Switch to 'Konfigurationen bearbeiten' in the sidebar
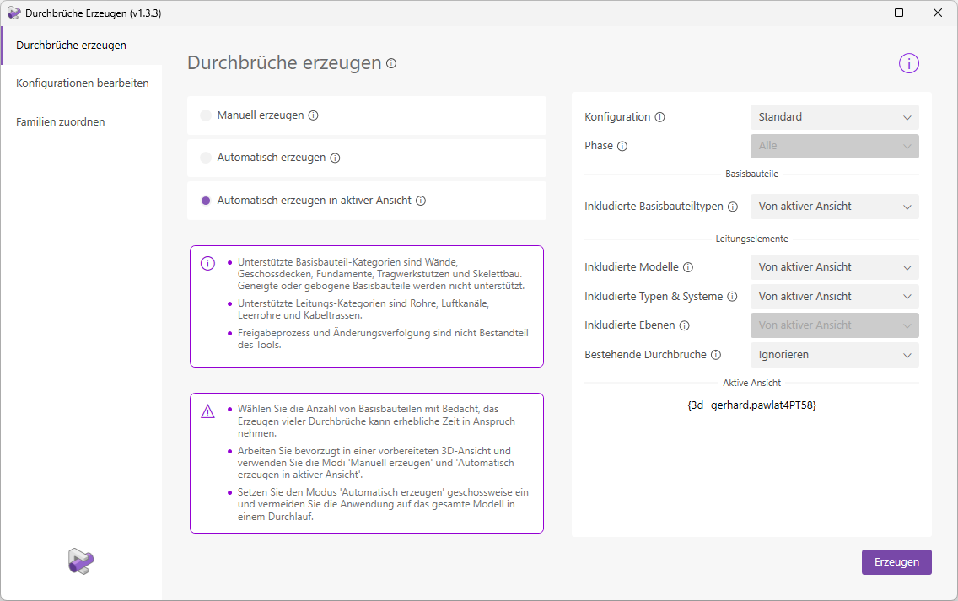Screen dimensions: 958x601 point(83,83)
